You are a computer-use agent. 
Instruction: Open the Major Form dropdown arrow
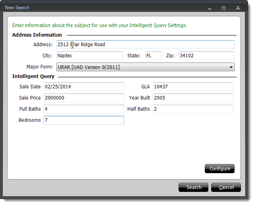pos(231,67)
